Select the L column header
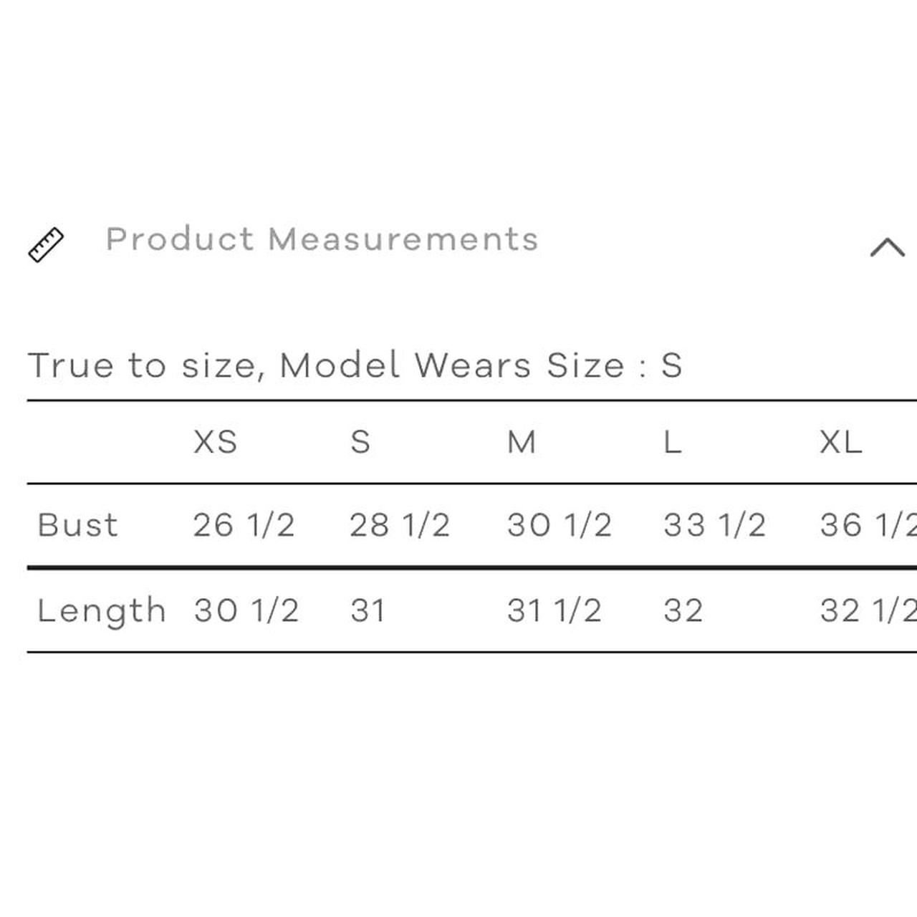 click(672, 442)
